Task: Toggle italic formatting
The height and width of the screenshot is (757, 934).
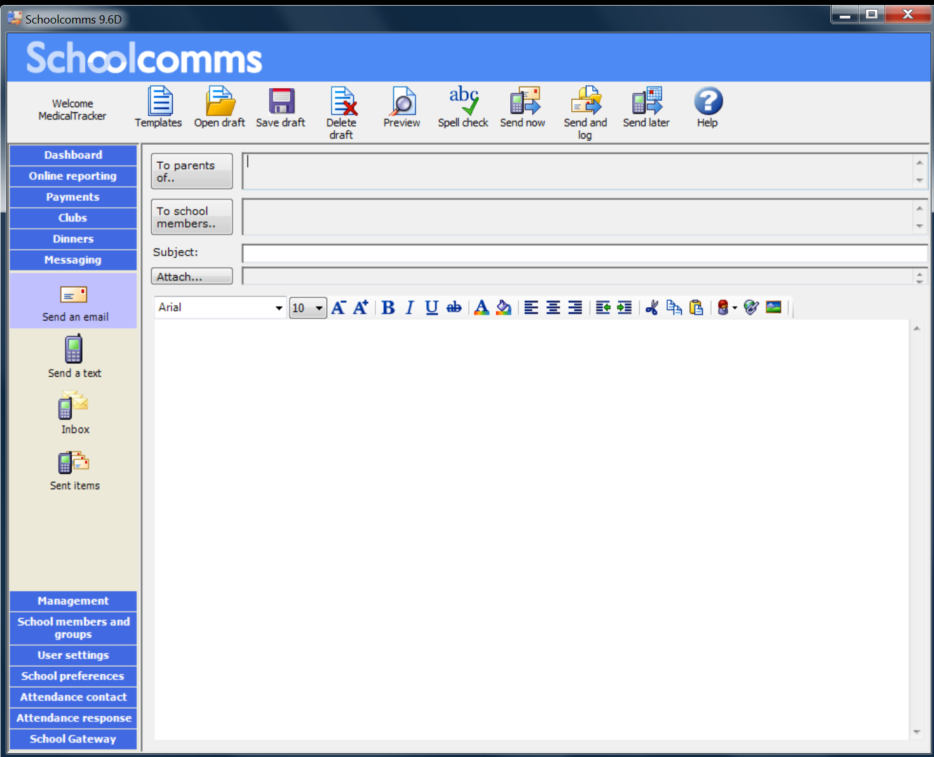Action: [x=410, y=308]
